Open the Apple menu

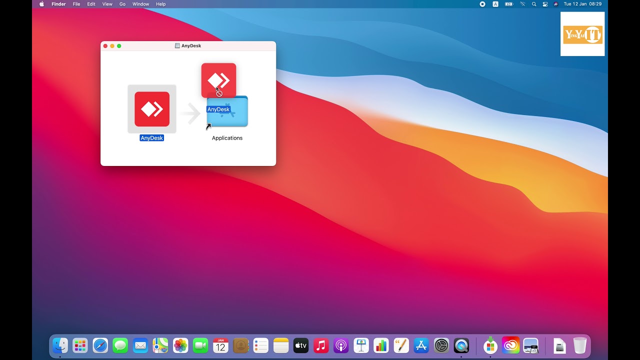(41, 4)
